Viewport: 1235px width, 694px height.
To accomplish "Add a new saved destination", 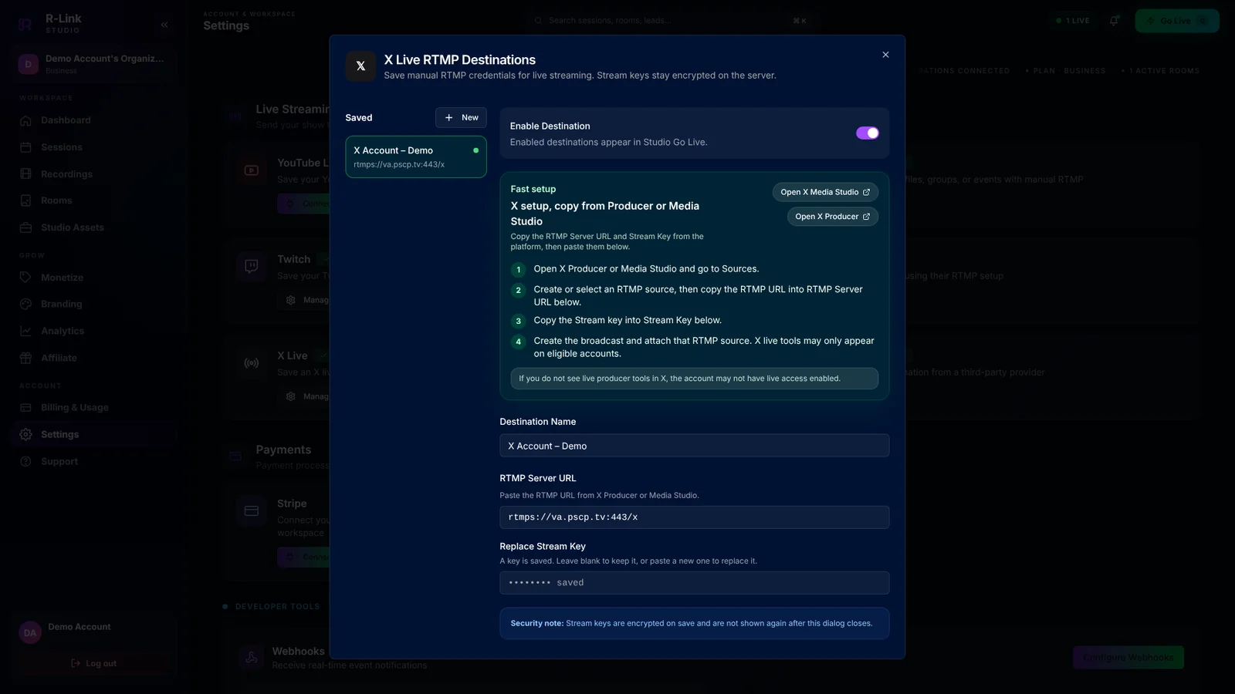I will 461,117.
